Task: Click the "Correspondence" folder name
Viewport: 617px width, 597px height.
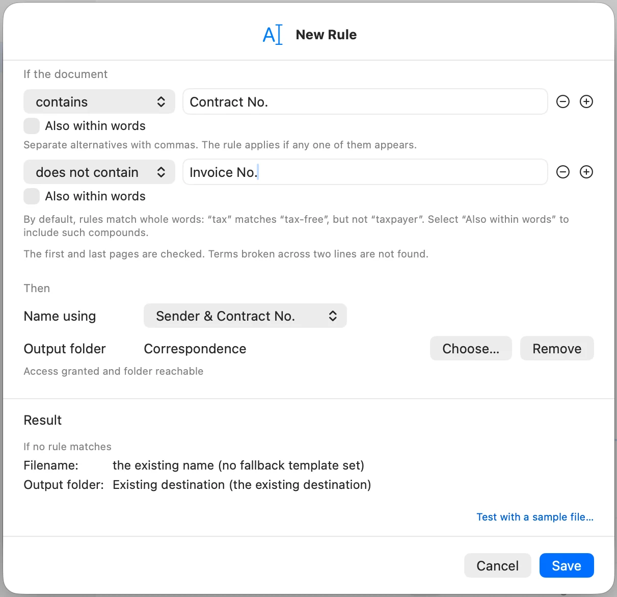Action: 195,349
